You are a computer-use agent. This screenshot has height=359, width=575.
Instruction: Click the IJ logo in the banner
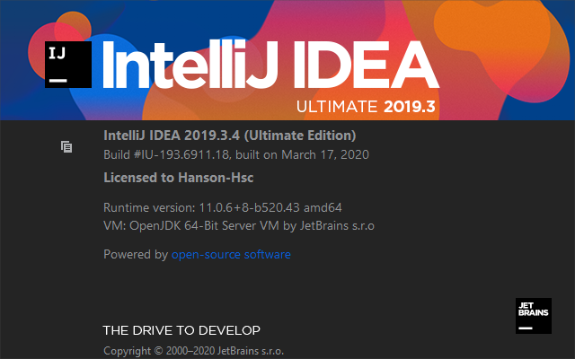68,65
